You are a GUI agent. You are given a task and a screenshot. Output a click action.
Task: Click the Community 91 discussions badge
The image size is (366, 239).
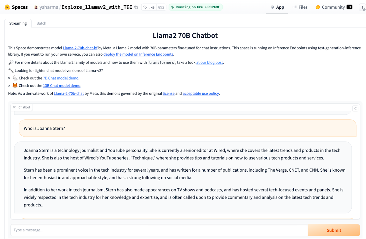click(x=349, y=7)
